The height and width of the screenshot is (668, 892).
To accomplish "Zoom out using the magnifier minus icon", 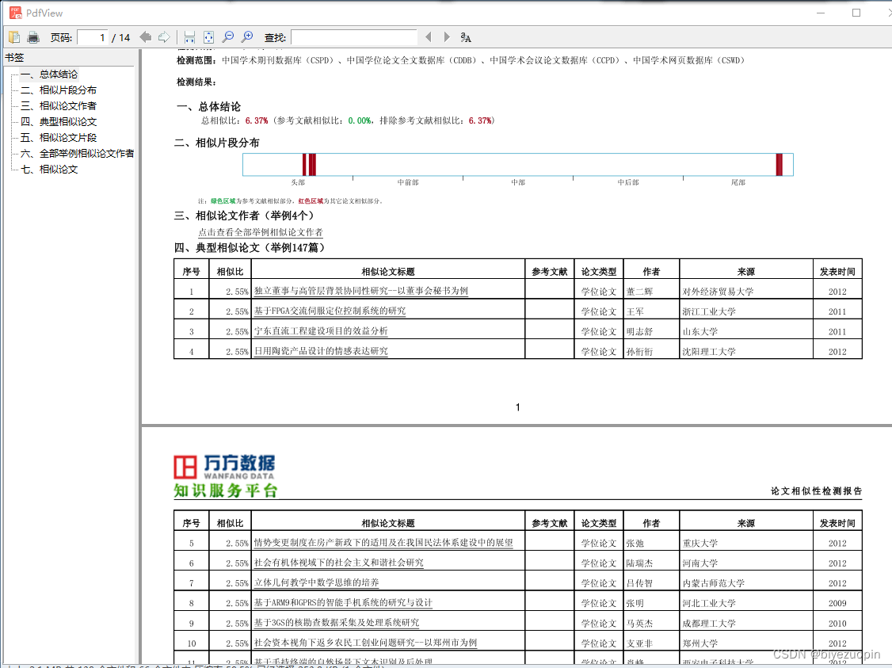I will (229, 36).
